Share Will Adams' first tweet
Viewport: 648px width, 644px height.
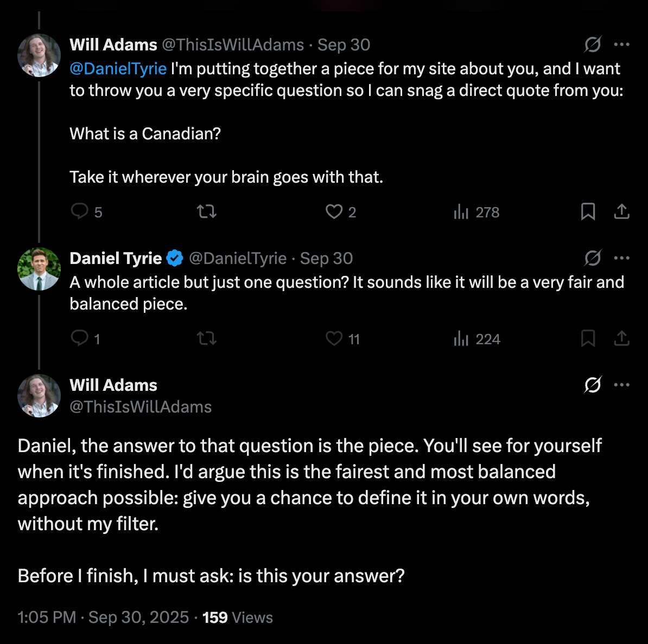click(x=621, y=211)
